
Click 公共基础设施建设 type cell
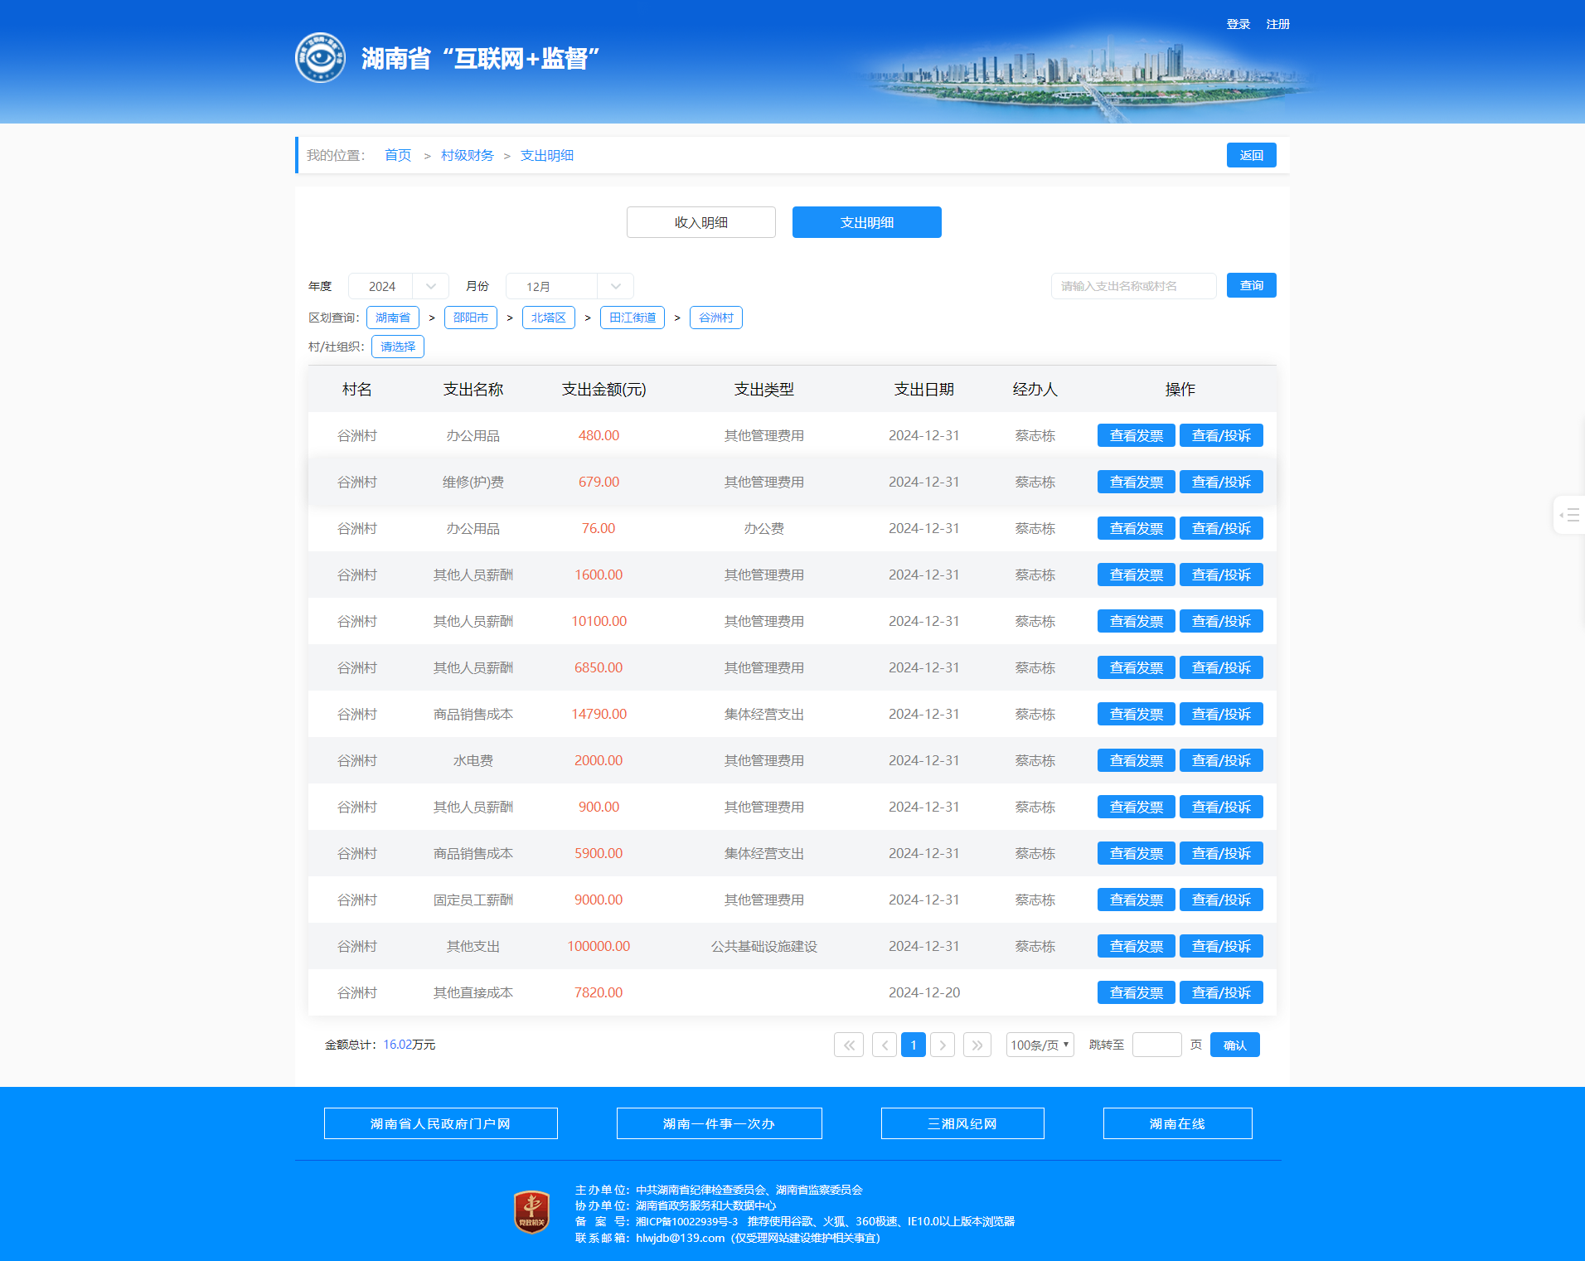pyautogui.click(x=764, y=946)
